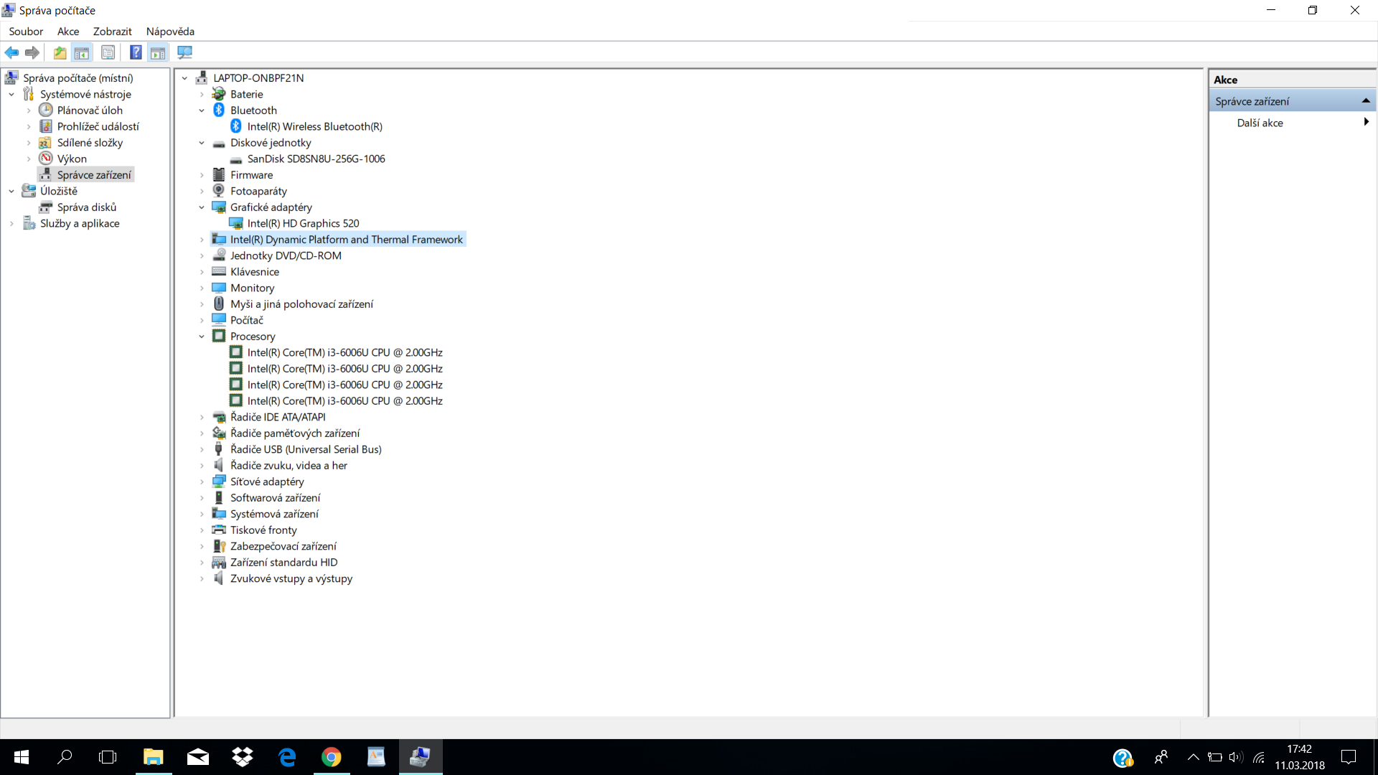Click the volume speaker tray icon
The width and height of the screenshot is (1378, 775).
click(x=1235, y=757)
